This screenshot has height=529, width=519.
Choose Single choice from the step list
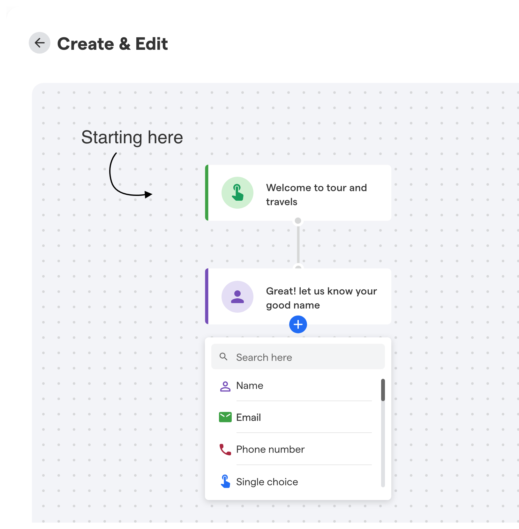pos(267,482)
